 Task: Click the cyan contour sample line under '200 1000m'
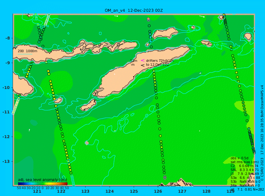click(x=25, y=54)
